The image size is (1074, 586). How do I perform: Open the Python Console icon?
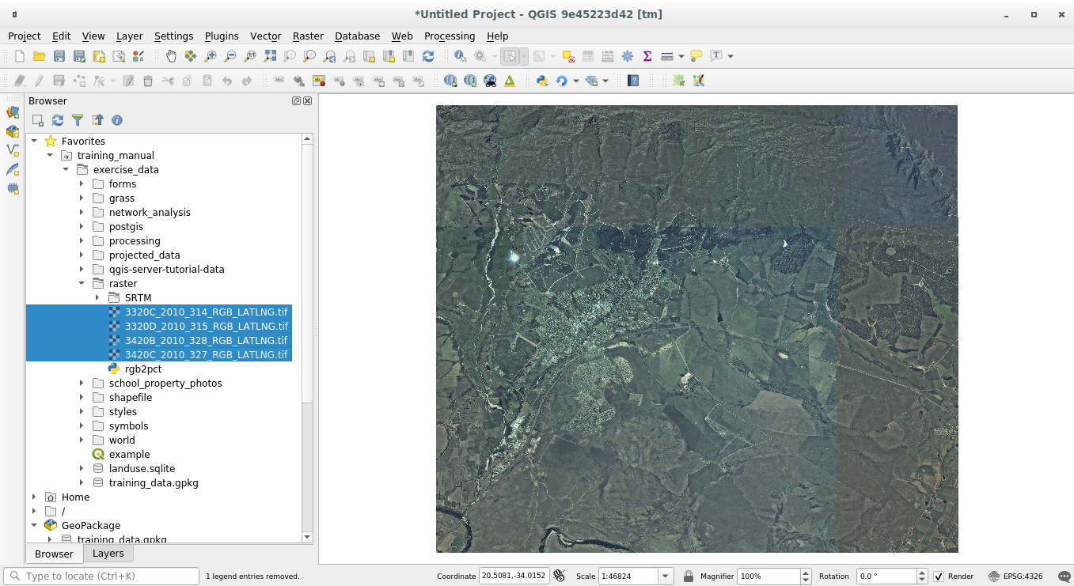click(x=542, y=81)
